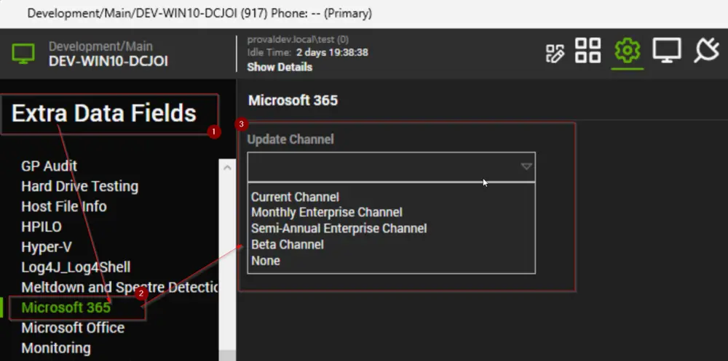Screen dimensions: 728x361
Task: Click the Idle Time value
Action: (x=333, y=52)
